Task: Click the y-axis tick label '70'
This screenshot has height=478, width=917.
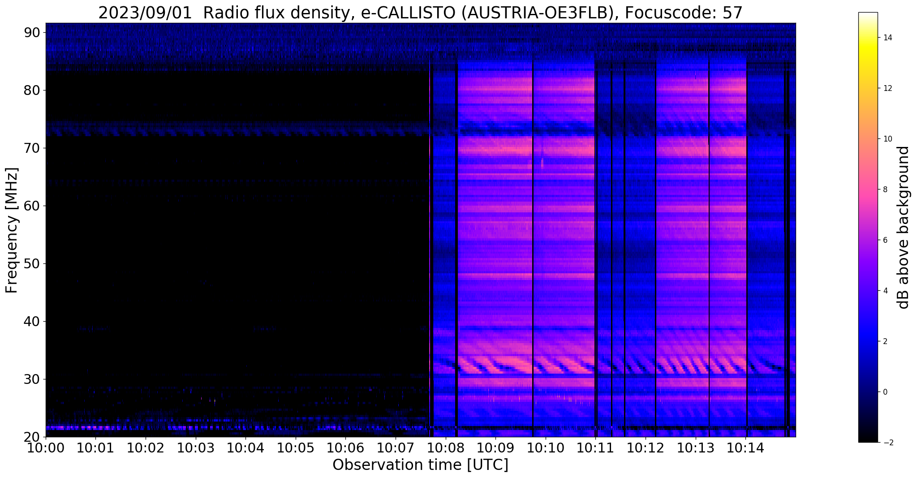Action: (x=31, y=148)
